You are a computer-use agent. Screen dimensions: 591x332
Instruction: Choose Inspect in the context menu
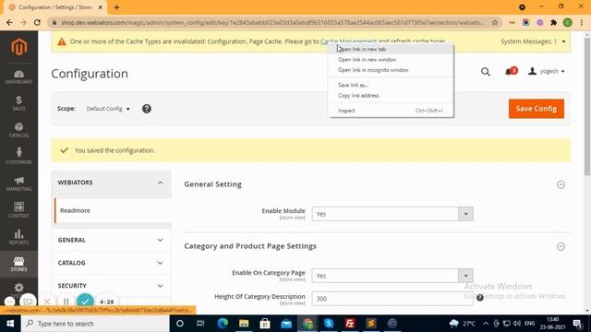[x=392, y=111]
